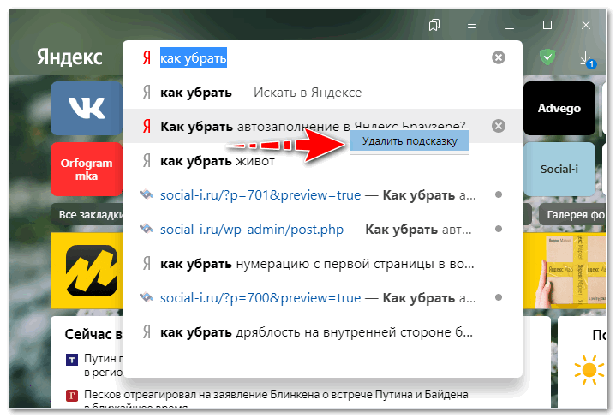Viewport: 616px width, 418px height.
Task: Click the gray Yandex icon of 'Искать в Яндексе' row
Action: pyautogui.click(x=147, y=93)
